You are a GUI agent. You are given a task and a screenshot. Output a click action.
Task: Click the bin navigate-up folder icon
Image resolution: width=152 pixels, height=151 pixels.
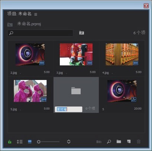click(10, 24)
